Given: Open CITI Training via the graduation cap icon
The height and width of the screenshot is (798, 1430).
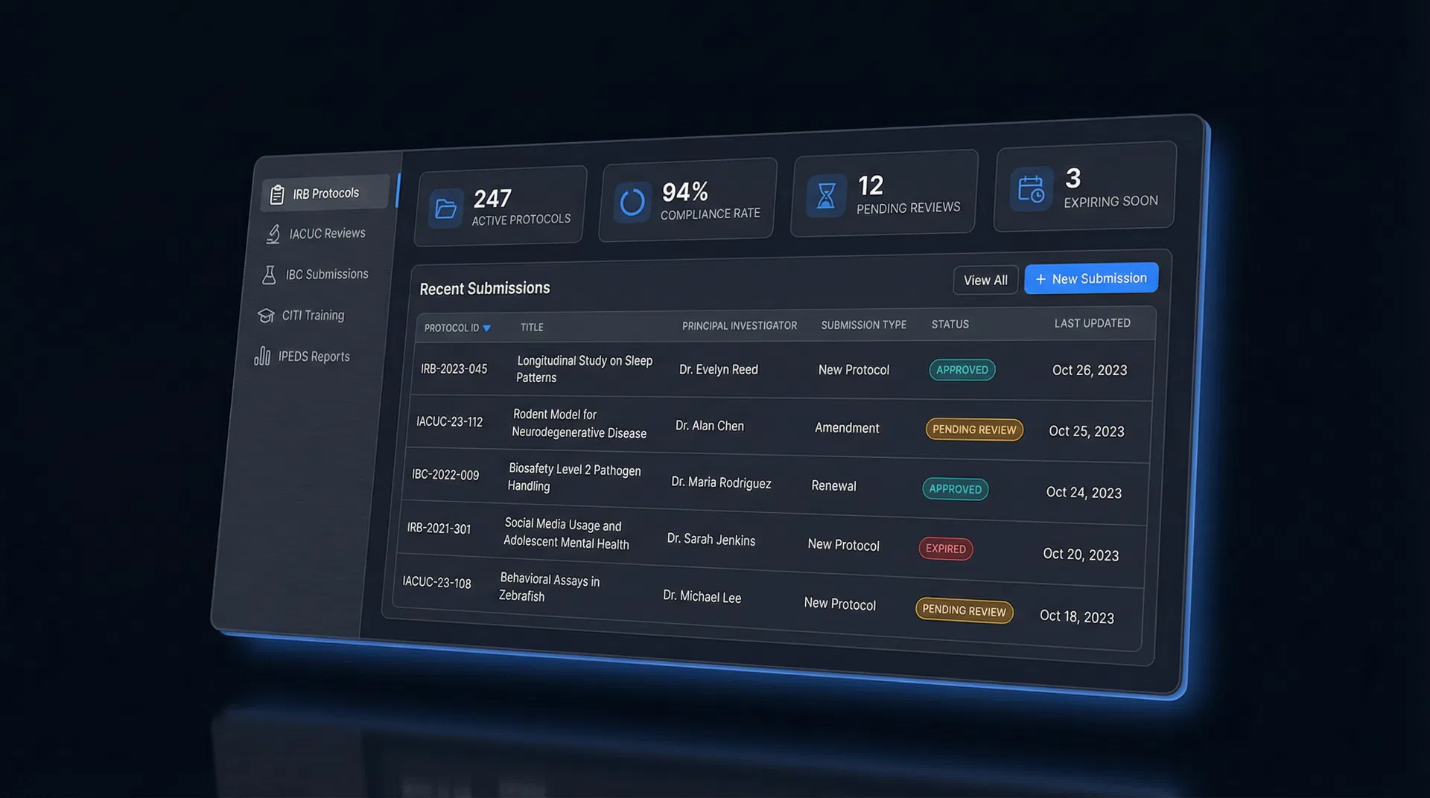Looking at the screenshot, I should [266, 315].
